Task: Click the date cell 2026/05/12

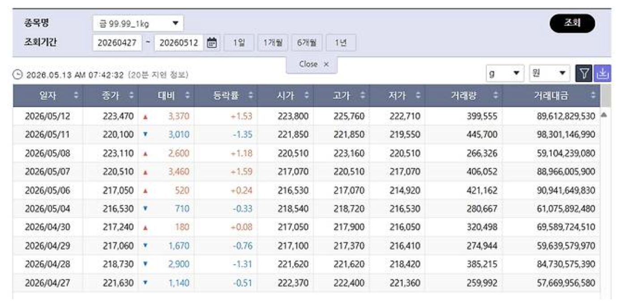Action: tap(47, 117)
